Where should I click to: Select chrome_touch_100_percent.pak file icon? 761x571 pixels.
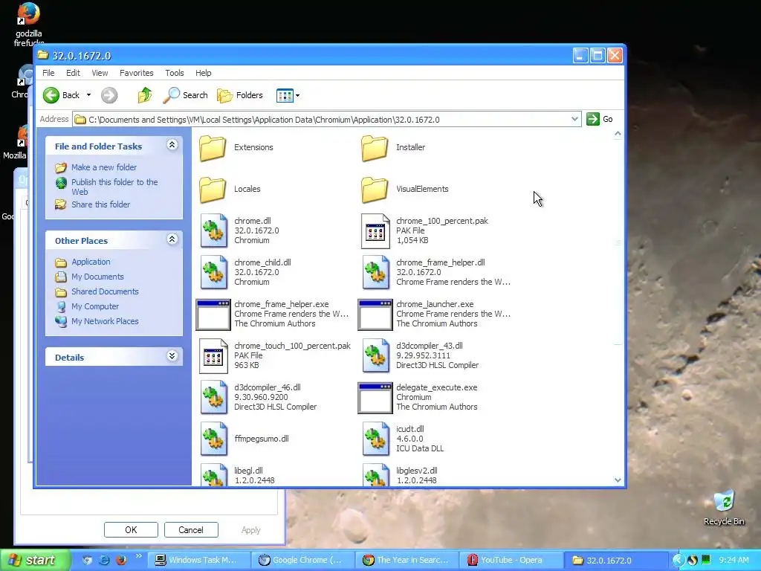tap(213, 356)
